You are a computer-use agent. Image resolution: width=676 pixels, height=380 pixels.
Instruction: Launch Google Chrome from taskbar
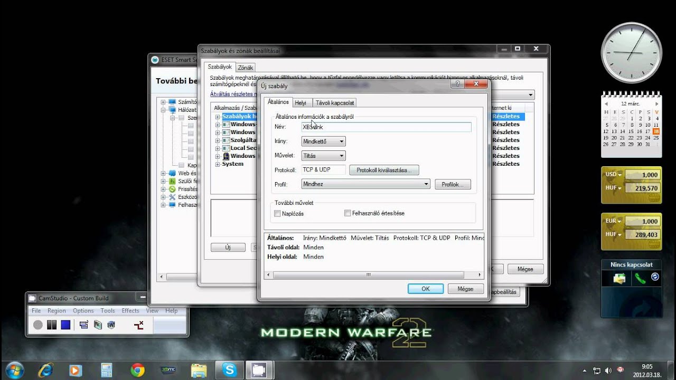coord(138,370)
